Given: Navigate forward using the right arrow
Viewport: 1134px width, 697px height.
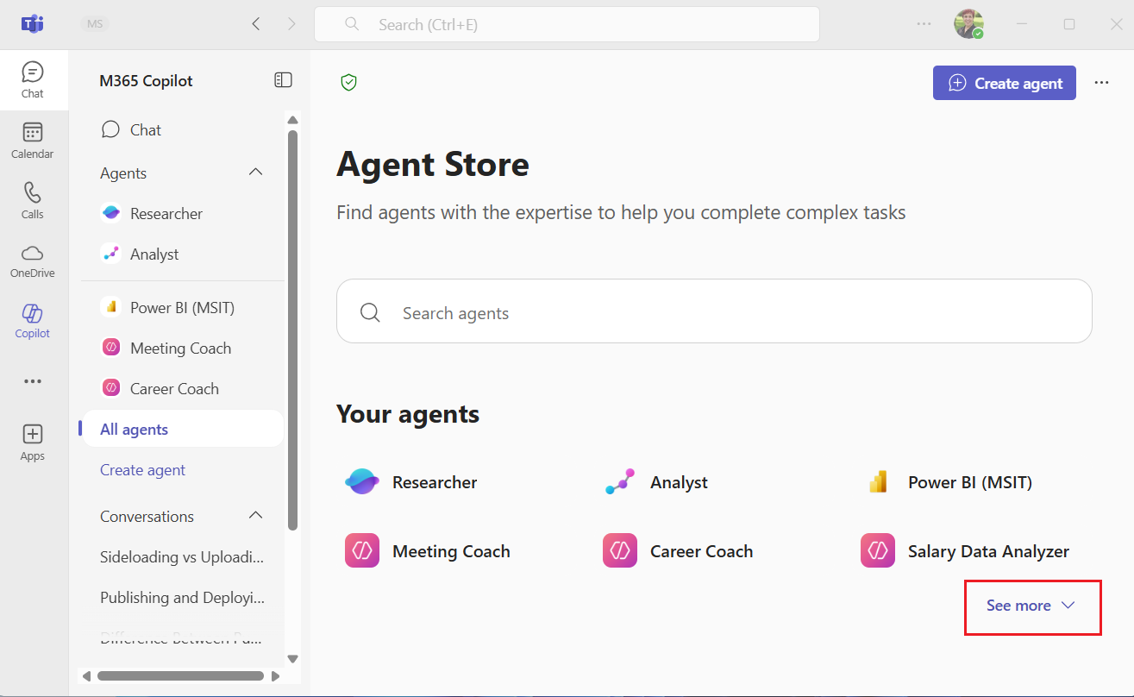Looking at the screenshot, I should coord(291,24).
